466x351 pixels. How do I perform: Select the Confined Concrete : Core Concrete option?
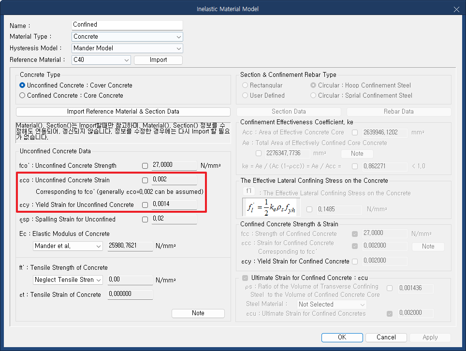click(x=22, y=95)
